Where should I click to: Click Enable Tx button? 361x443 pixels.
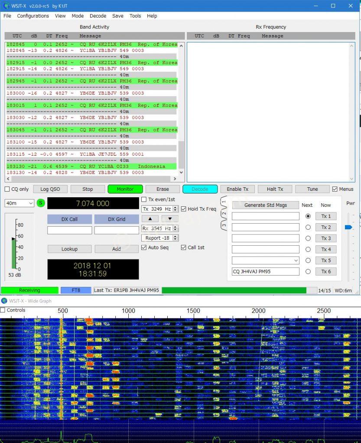click(x=237, y=189)
